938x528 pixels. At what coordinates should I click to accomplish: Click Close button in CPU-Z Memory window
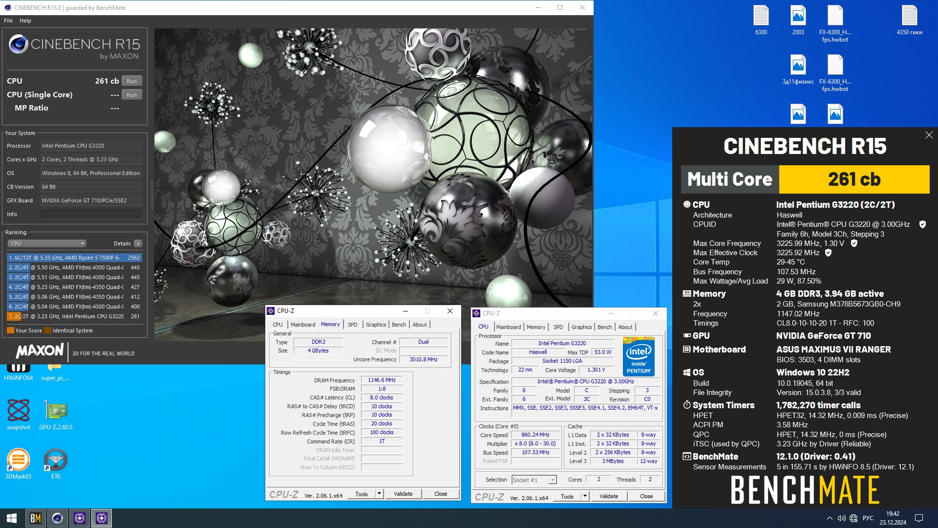tap(441, 494)
